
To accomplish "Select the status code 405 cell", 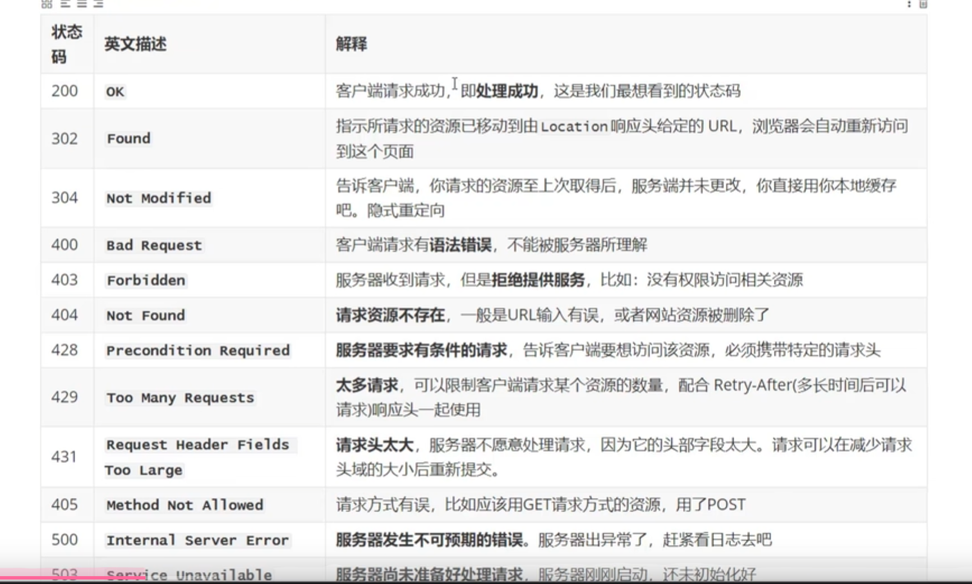I will pyautogui.click(x=67, y=504).
